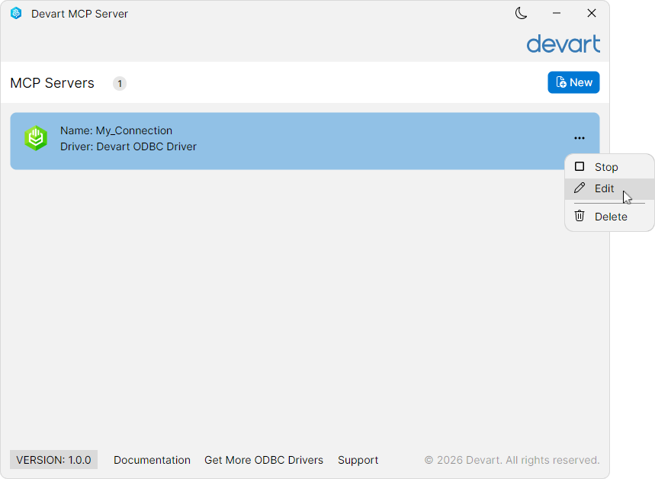The width and height of the screenshot is (655, 479).
Task: Click the square stop icon
Action: (x=579, y=167)
